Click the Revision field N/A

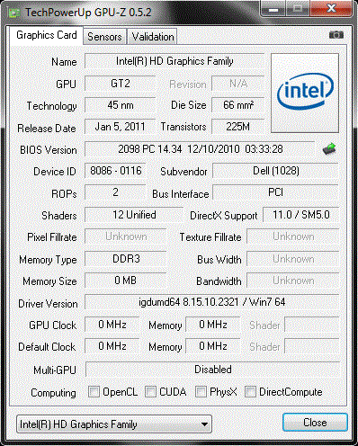pyautogui.click(x=238, y=83)
